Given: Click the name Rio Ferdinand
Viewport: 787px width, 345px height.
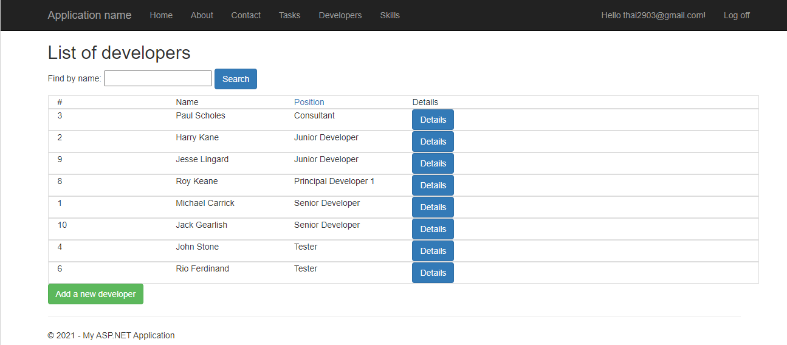Looking at the screenshot, I should click(202, 268).
